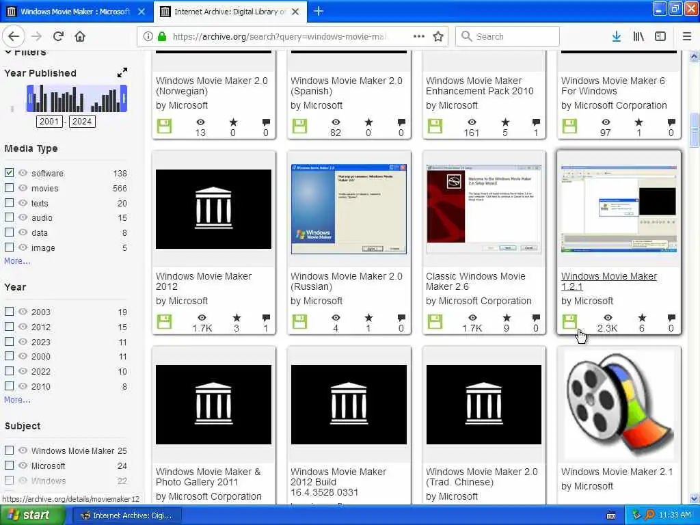Reload the current page
The height and width of the screenshot is (525, 700).
click(59, 36)
